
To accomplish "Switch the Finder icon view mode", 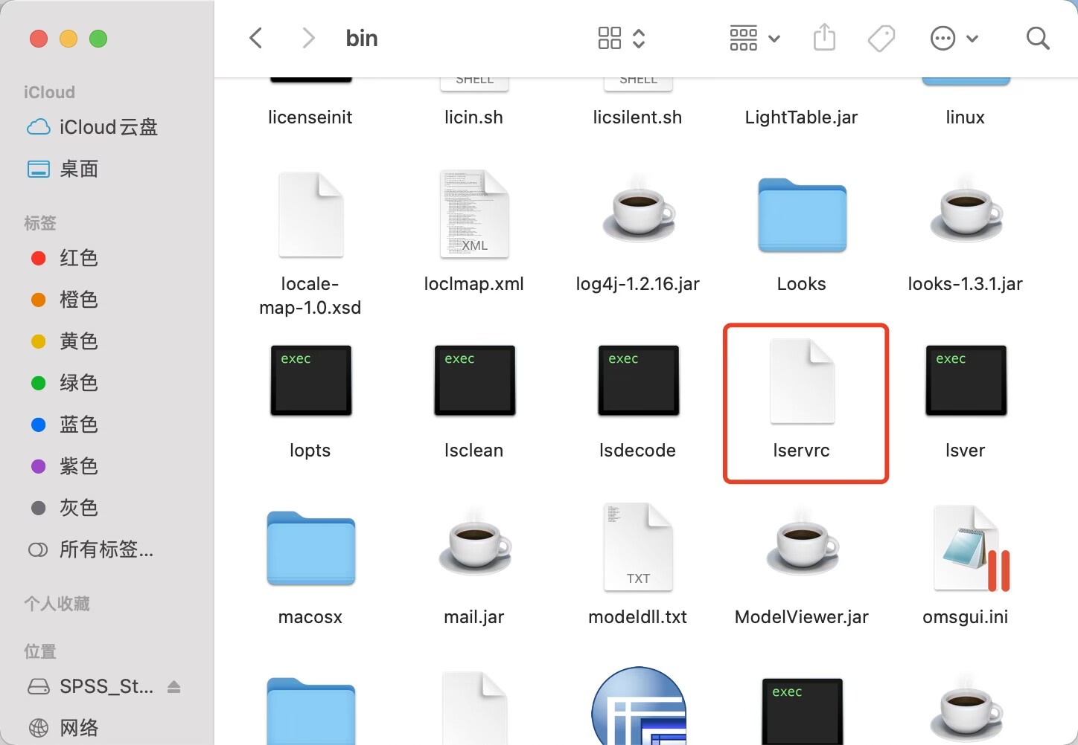I will point(621,38).
